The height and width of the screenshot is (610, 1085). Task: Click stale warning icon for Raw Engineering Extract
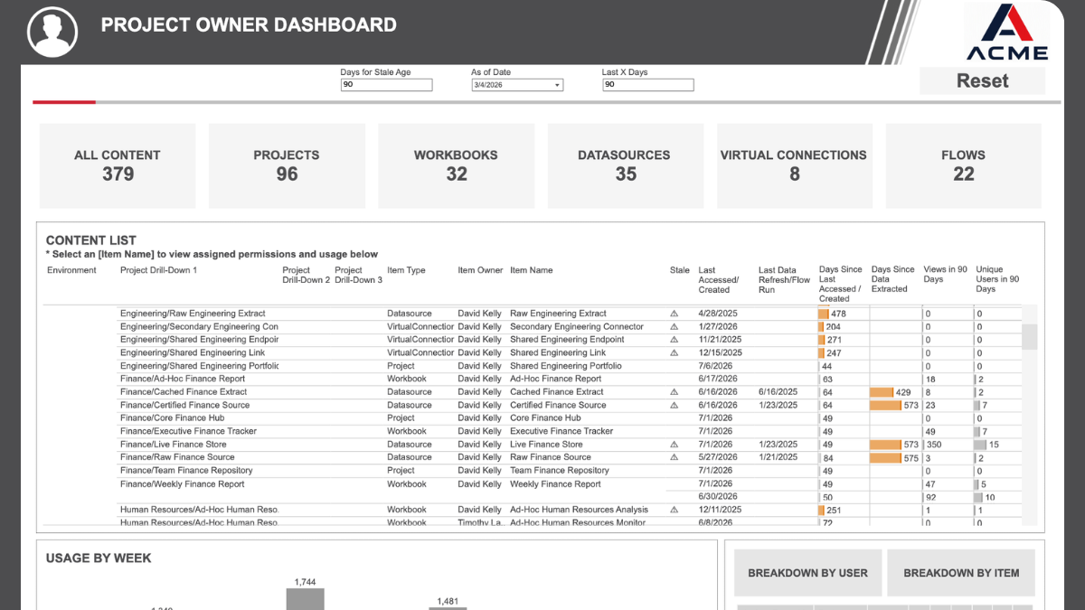pos(674,314)
